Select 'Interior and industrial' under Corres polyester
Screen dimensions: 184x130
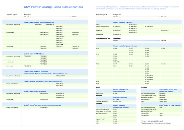[12, 107]
